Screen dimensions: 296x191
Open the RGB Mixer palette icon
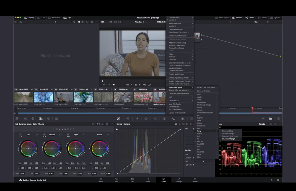click(49, 119)
